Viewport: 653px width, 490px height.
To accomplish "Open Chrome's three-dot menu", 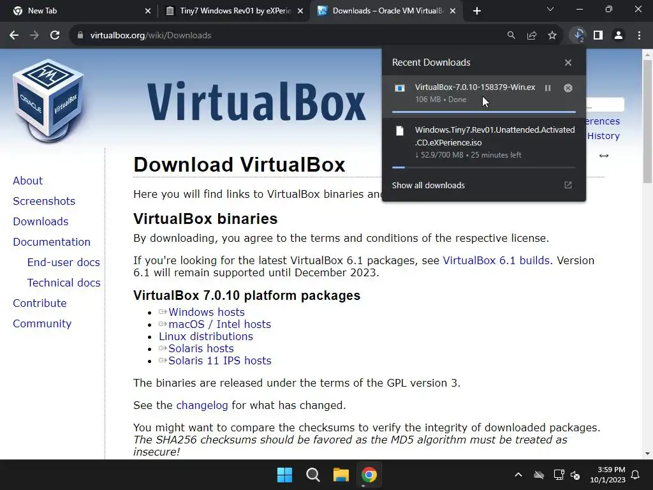I will [x=639, y=36].
